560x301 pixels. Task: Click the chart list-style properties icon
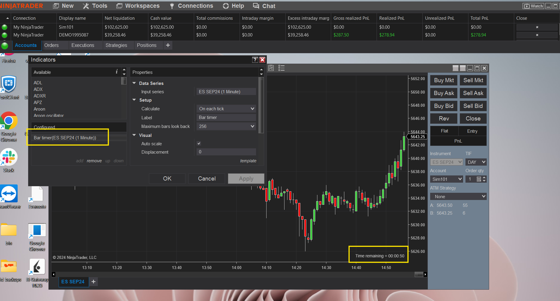[281, 68]
